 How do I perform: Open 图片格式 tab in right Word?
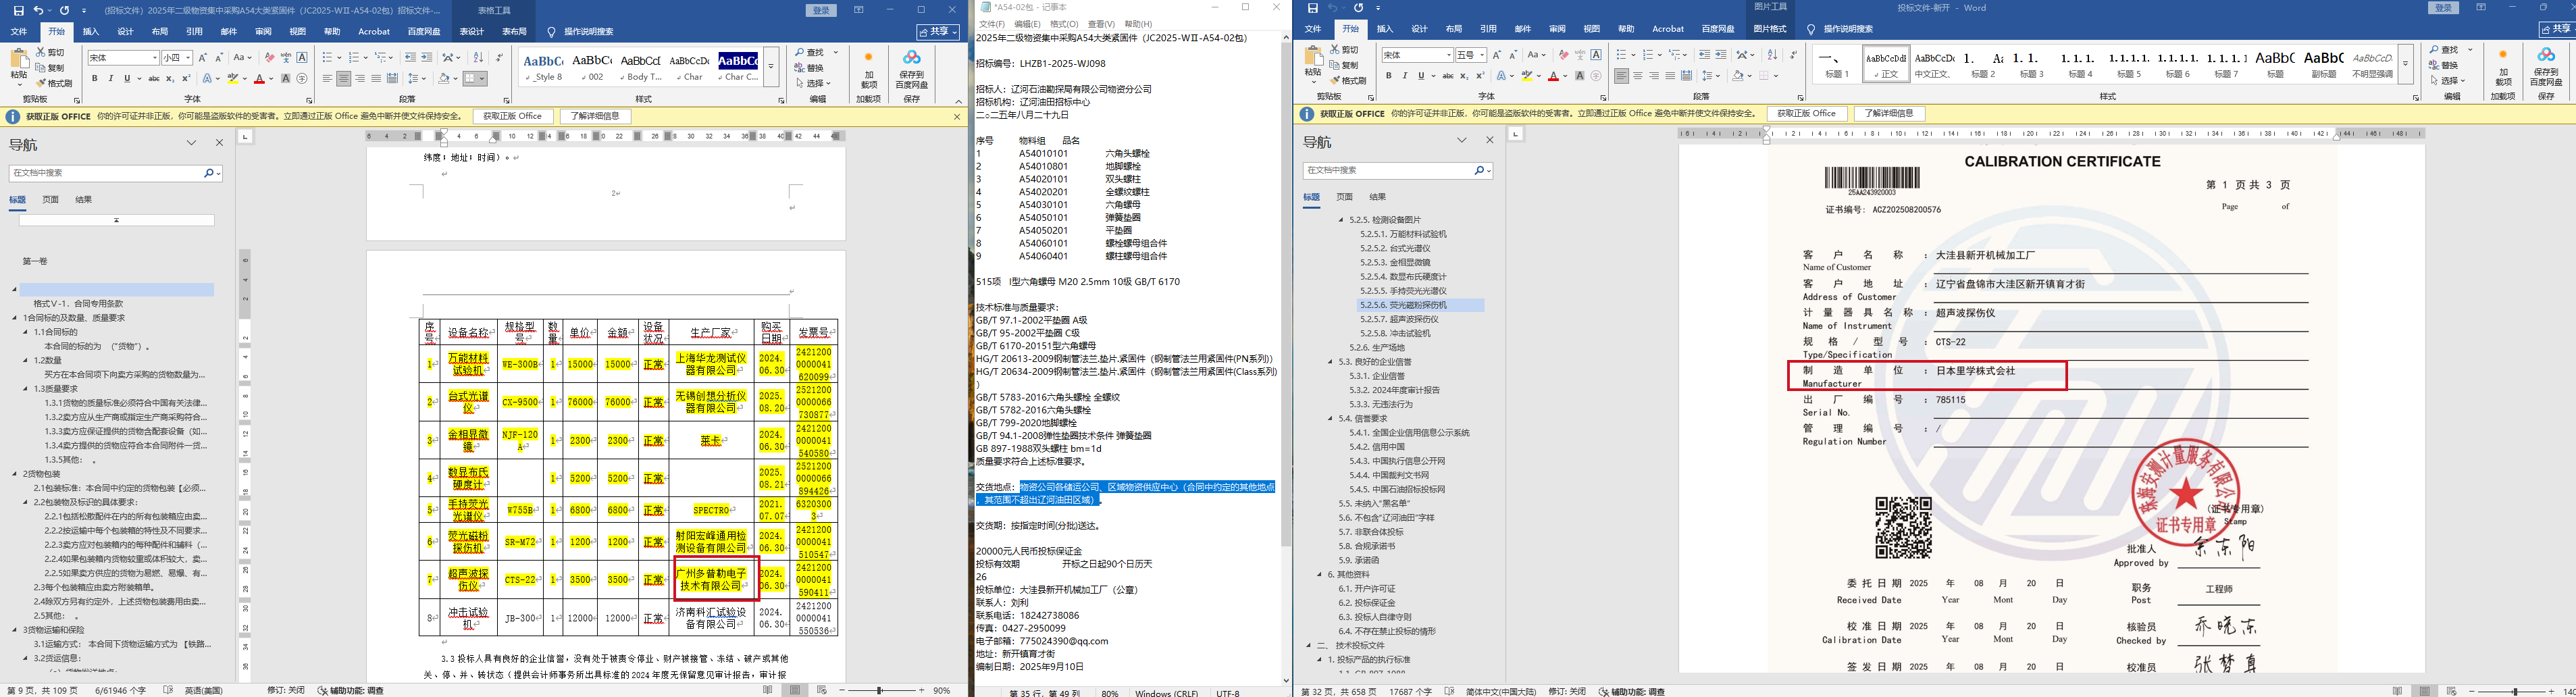coord(1769,29)
